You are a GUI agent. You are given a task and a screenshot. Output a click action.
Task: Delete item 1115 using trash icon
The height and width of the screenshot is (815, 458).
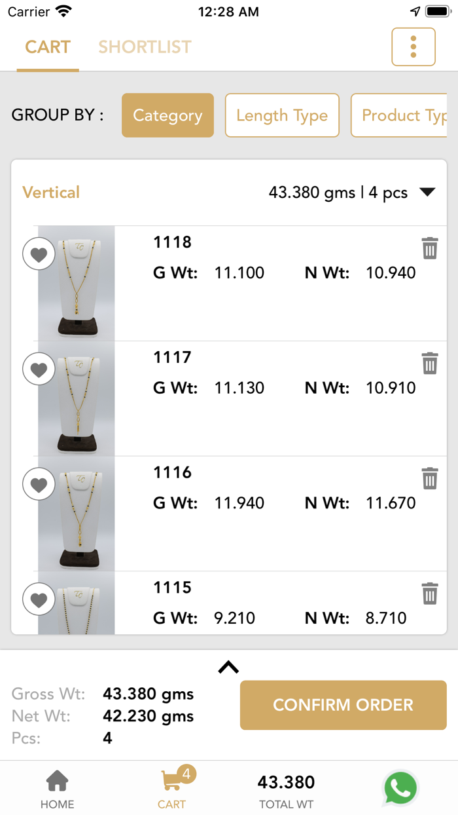[430, 594]
